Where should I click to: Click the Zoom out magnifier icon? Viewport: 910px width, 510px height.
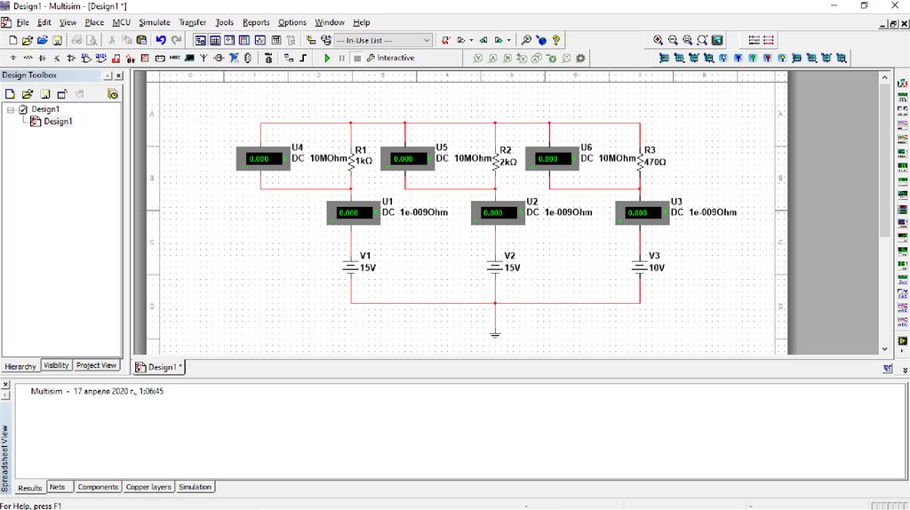pyautogui.click(x=673, y=40)
